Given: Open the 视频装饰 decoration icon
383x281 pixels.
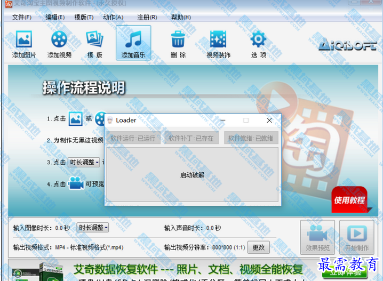Looking at the screenshot, I should point(218,44).
